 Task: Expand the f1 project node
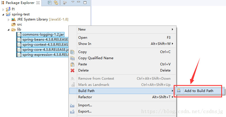pyautogui.click(x=3, y=10)
